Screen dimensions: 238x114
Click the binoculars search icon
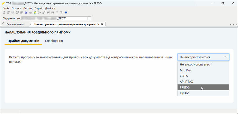pyautogui.click(x=53, y=12)
